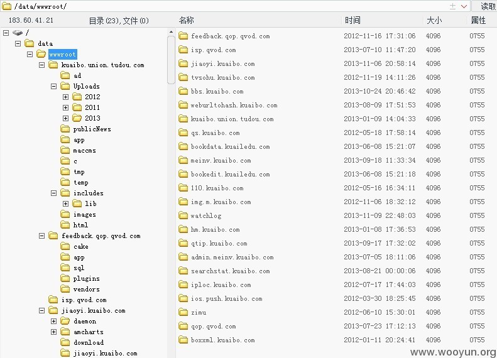Collapse the root / drive node
Screen dimensions: 497x358
click(x=6, y=33)
